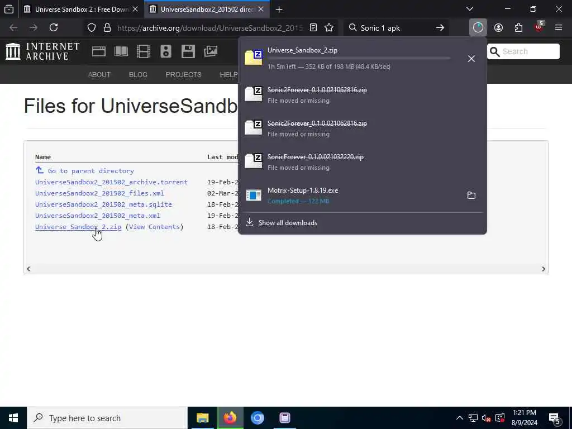Click the Universe_Sandbox_2.zip download progress bar

(359, 58)
